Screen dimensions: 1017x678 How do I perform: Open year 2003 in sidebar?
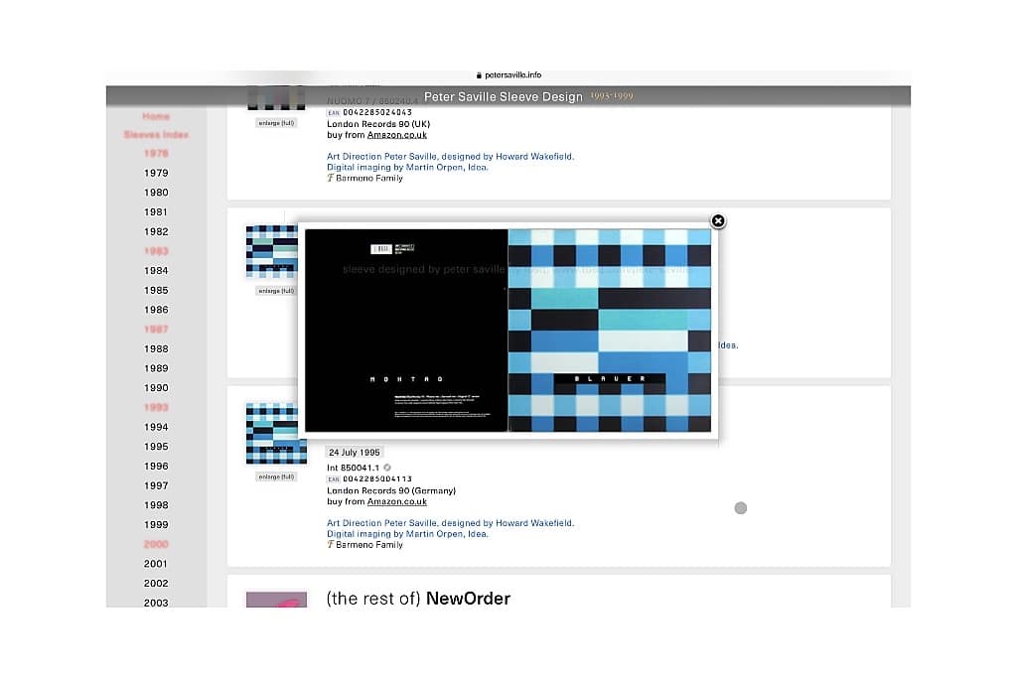[156, 603]
